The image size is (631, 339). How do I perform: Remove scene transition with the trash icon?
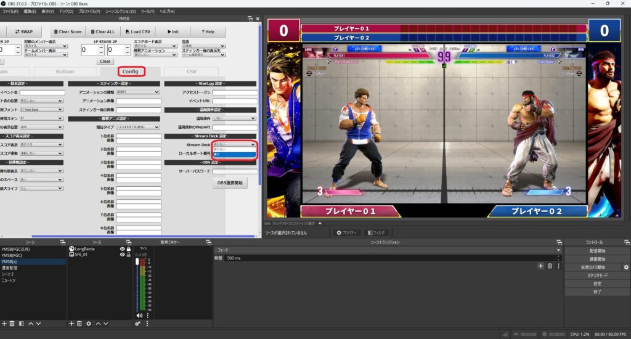tap(550, 266)
